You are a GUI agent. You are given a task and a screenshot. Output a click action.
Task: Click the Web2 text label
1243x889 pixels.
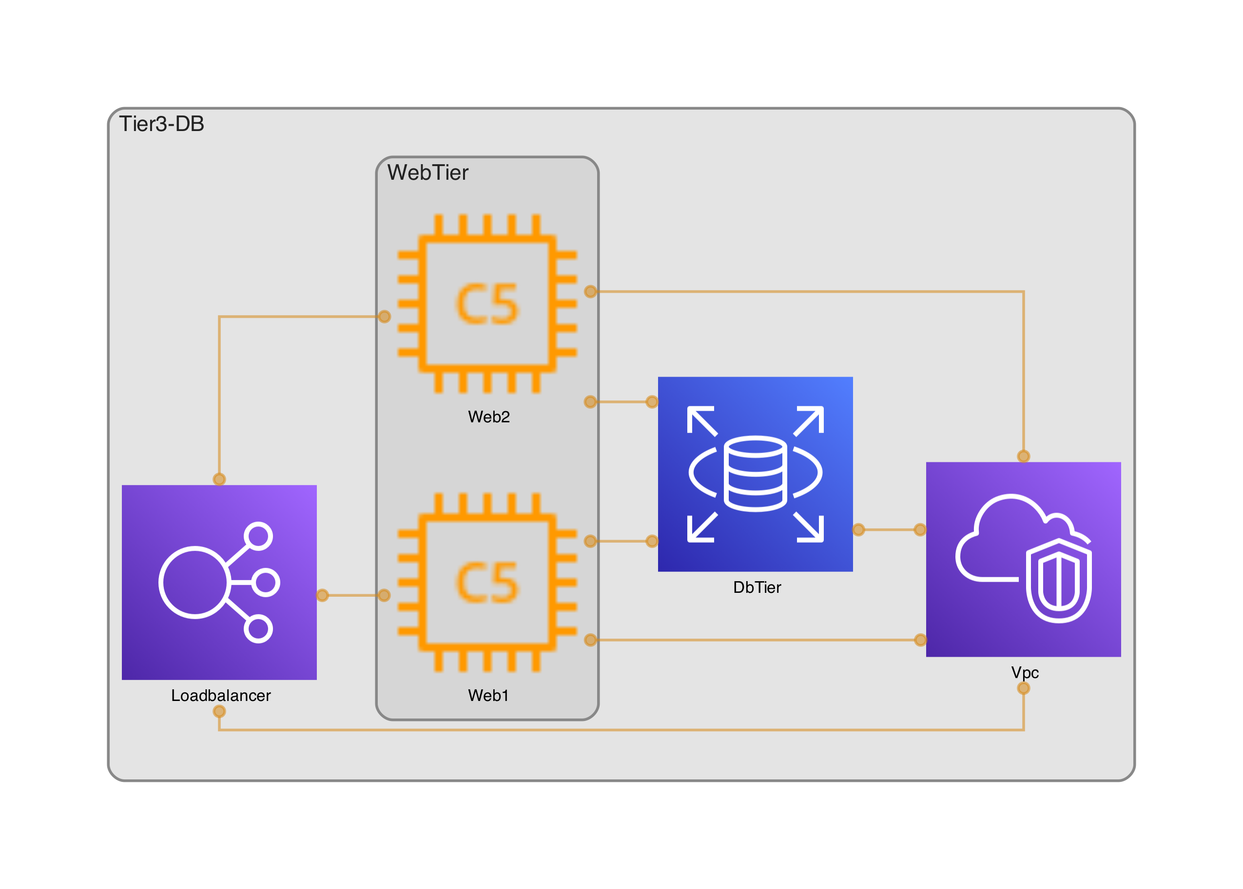(x=488, y=416)
